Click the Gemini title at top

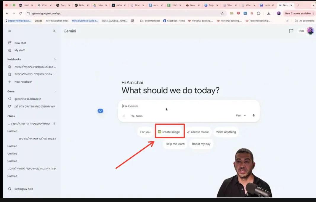[x=70, y=31]
